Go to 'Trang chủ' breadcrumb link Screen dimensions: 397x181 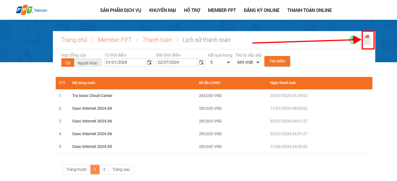[x=74, y=40]
